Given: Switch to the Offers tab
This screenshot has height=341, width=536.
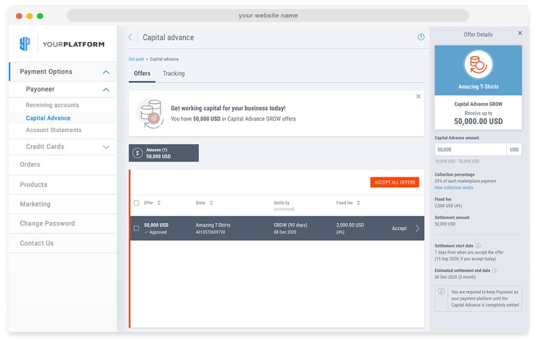Looking at the screenshot, I should point(142,73).
